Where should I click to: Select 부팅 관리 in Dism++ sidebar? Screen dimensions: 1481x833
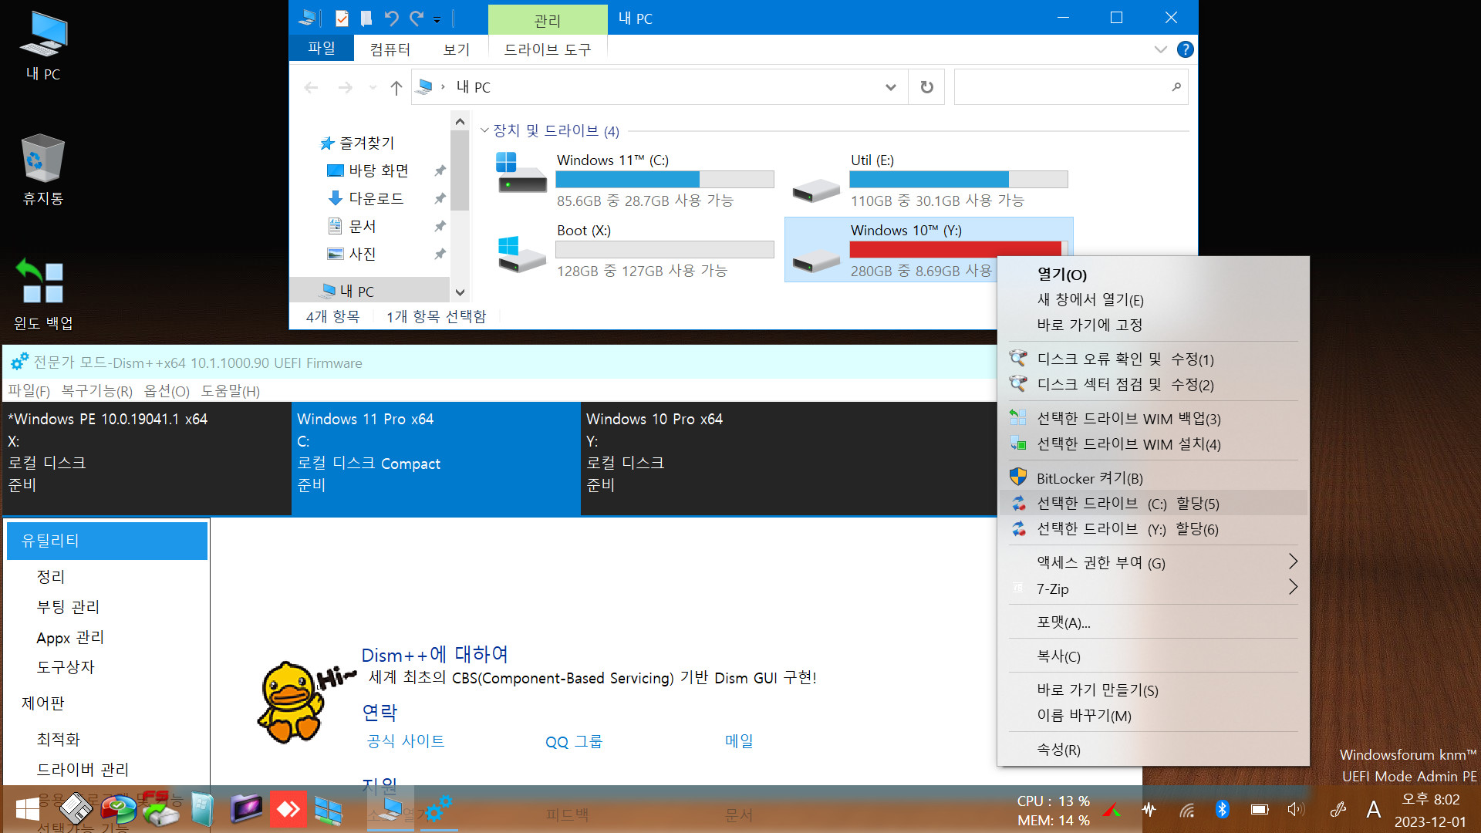68,607
